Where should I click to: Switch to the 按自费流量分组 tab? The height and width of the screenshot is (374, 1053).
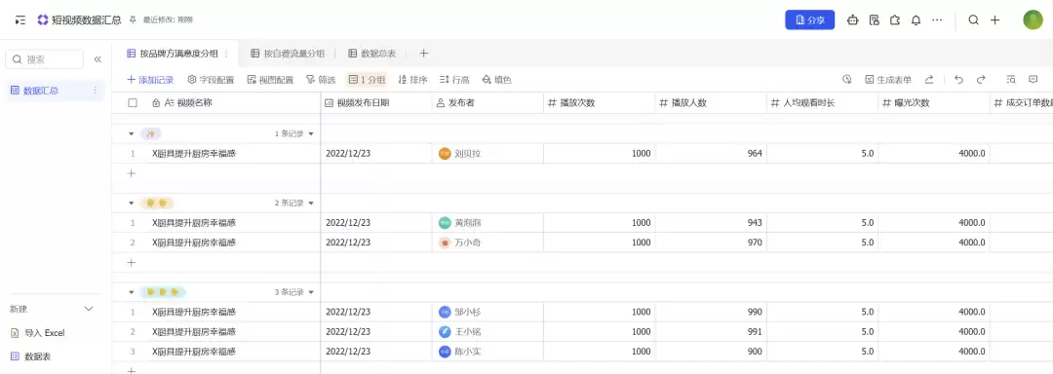coord(288,53)
